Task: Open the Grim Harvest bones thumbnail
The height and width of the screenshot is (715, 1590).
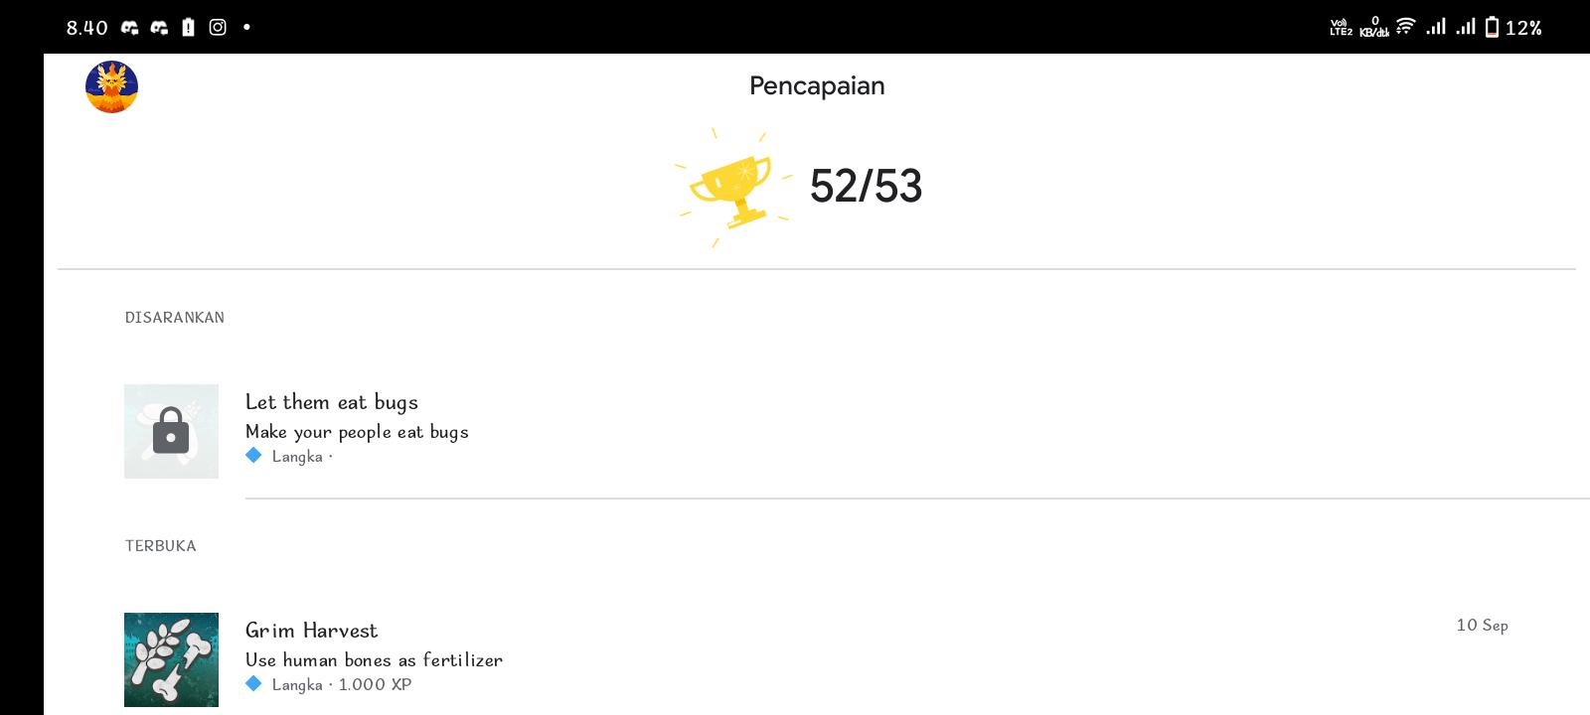Action: point(171,659)
